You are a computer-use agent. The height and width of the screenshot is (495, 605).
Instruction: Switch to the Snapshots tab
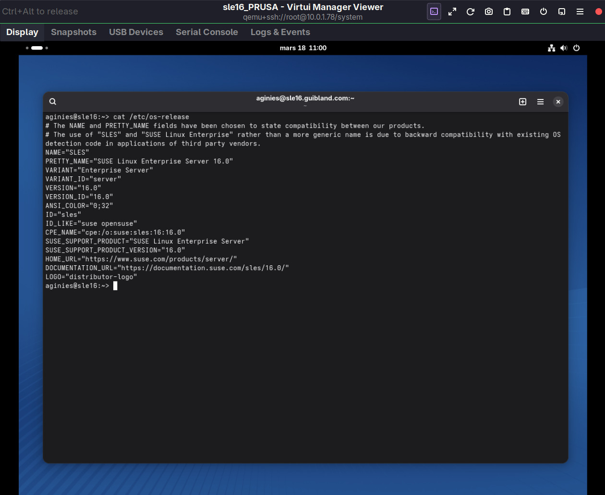[73, 32]
